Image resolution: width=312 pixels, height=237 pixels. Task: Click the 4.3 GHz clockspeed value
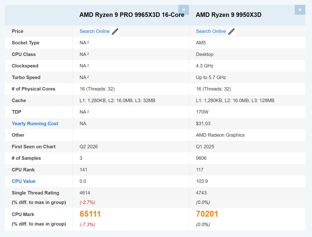[205, 66]
